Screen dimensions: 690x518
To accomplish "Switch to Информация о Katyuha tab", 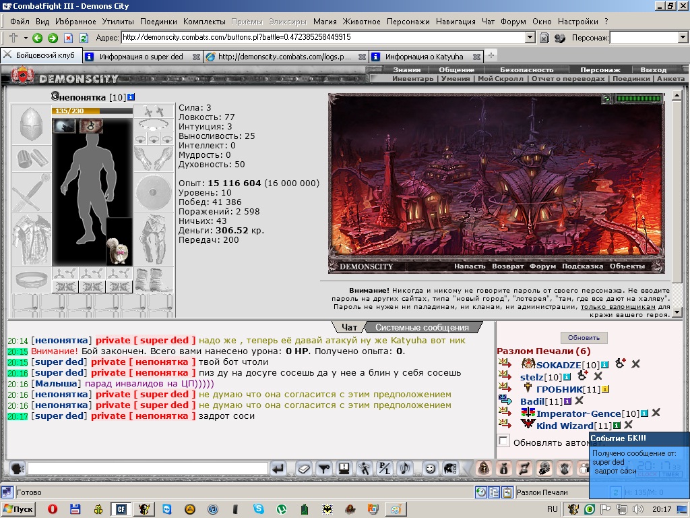I will [425, 57].
